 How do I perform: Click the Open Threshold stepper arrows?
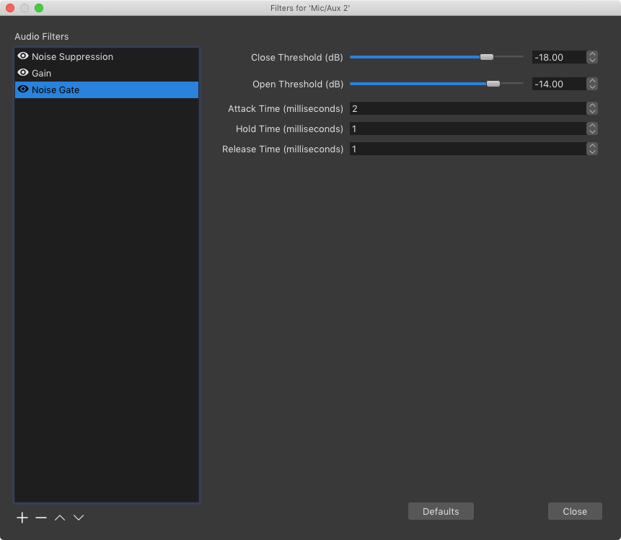(592, 84)
